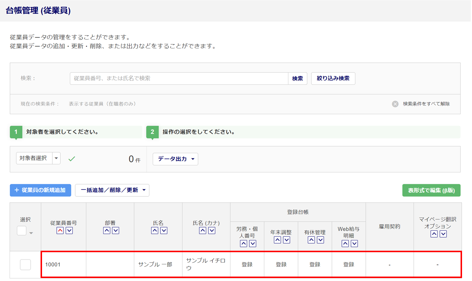
Task: Open 一括追加/削除/更新 dropdown
Action: (112, 190)
